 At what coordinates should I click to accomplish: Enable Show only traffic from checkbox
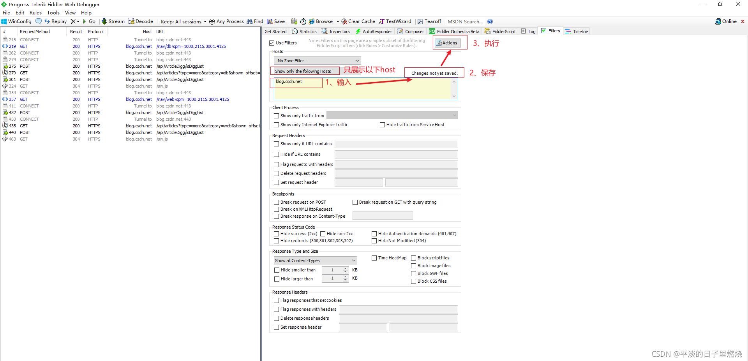(x=276, y=116)
